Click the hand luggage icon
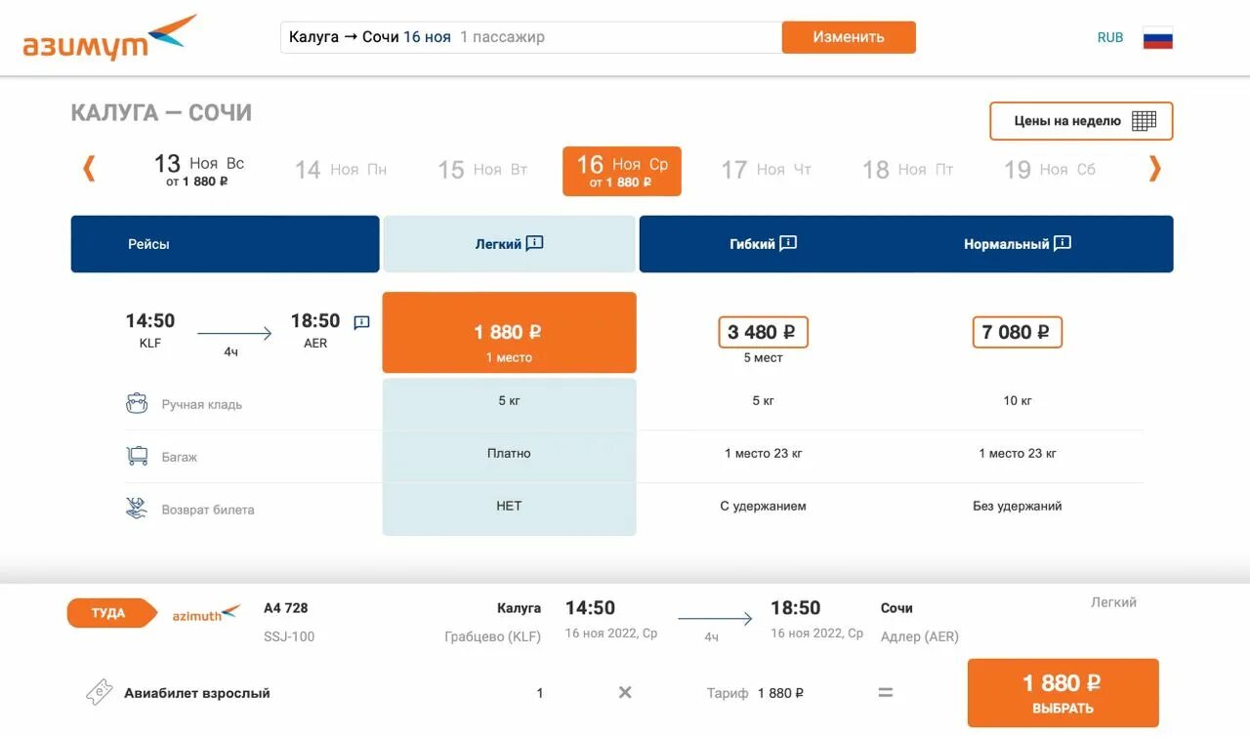Screen dimensions: 1250x737 click(x=137, y=403)
